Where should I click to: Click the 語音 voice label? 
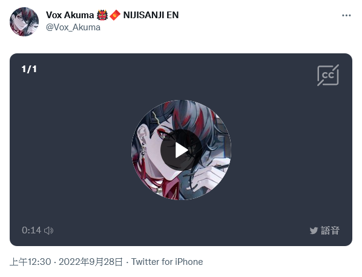[x=330, y=231]
